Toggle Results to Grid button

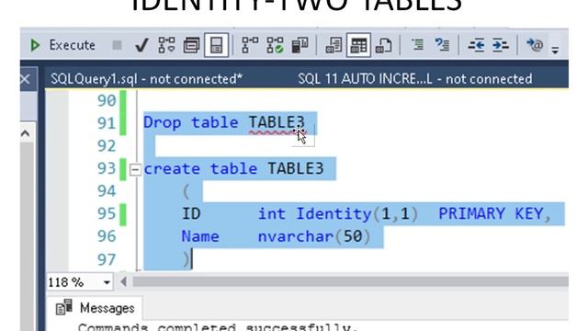(358, 45)
